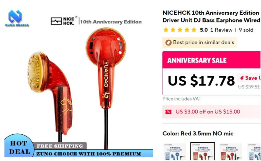This screenshot has height=161, width=261.
Task: Select the partially visible fourth blue variant thumbnail
Action: (254, 152)
